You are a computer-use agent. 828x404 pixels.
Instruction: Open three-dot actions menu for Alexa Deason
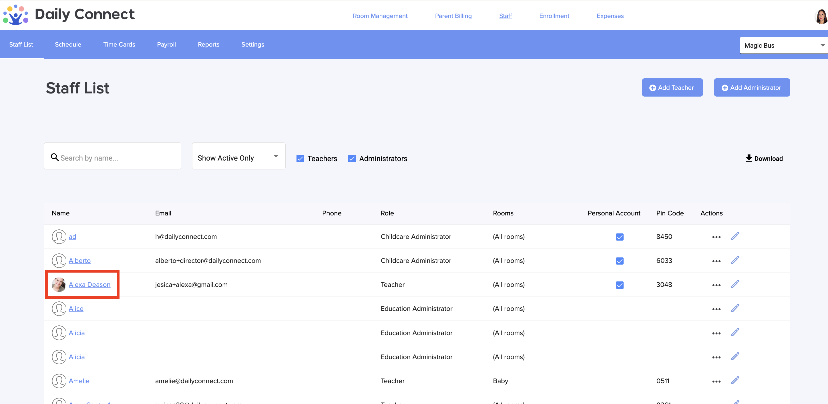click(716, 285)
